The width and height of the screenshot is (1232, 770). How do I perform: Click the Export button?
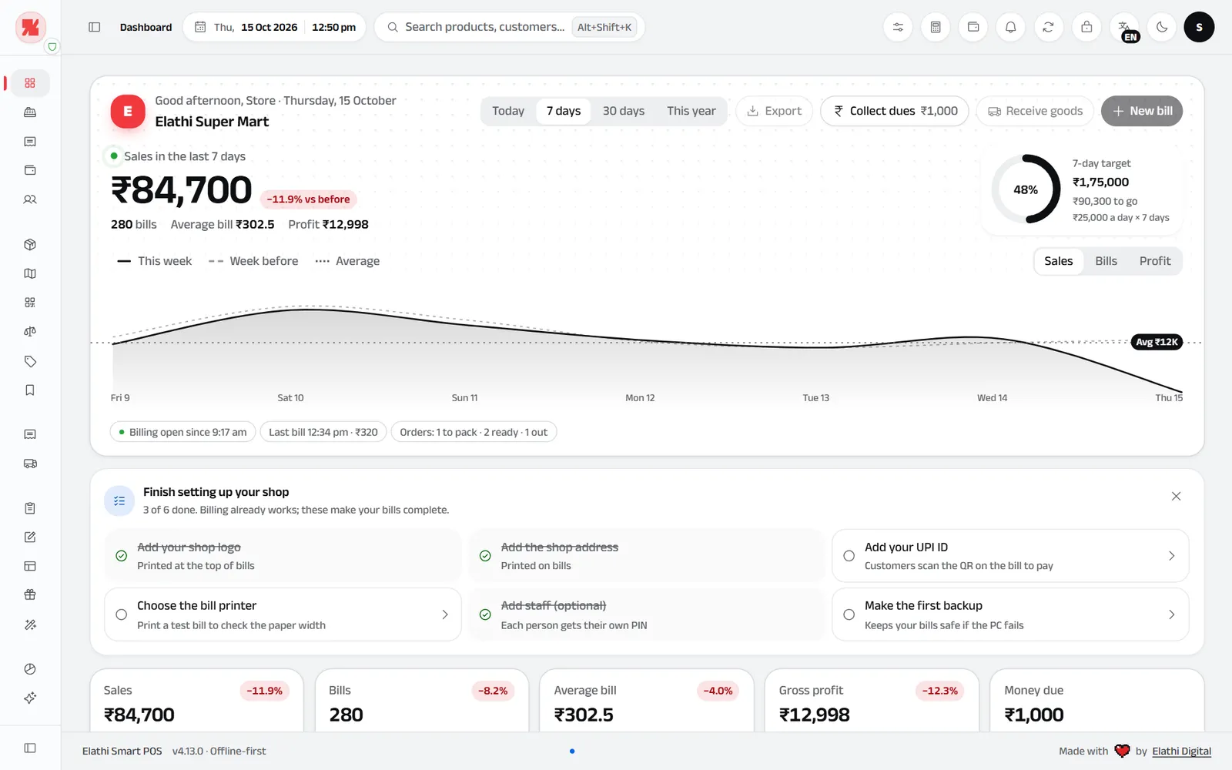point(774,111)
